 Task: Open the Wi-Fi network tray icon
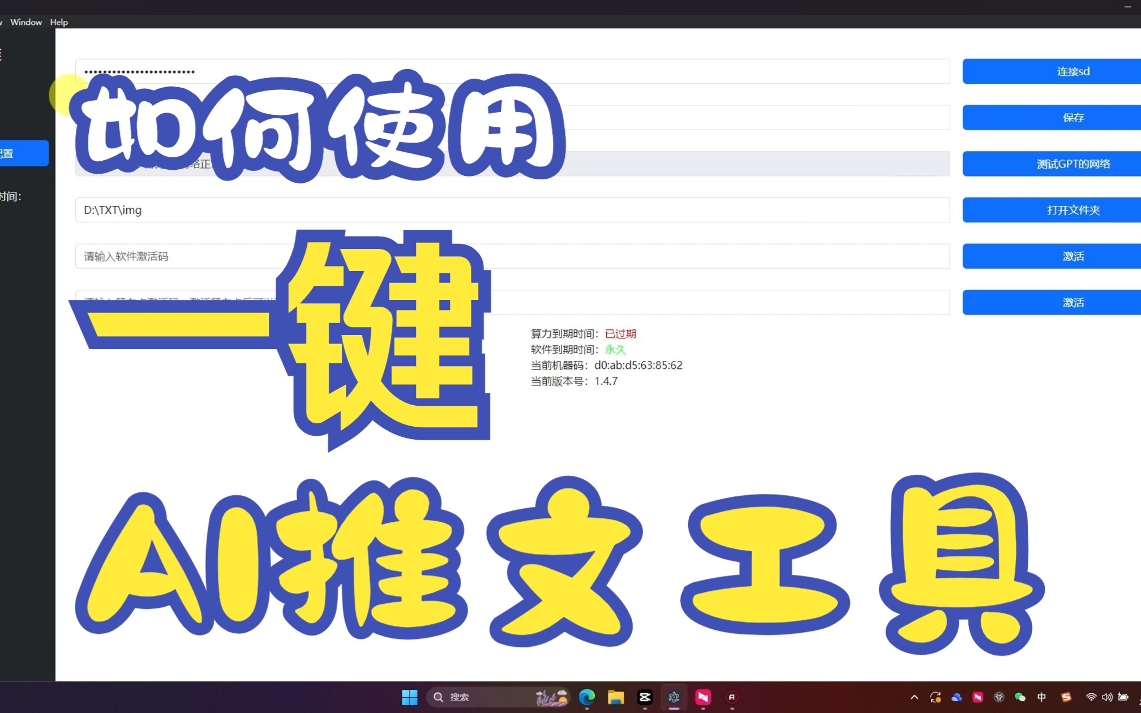pyautogui.click(x=1091, y=697)
